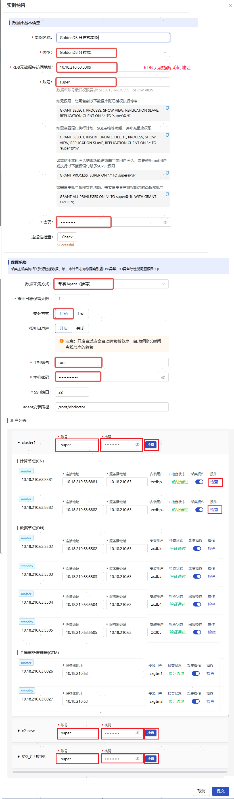Click 提交 to submit the form

[221, 791]
